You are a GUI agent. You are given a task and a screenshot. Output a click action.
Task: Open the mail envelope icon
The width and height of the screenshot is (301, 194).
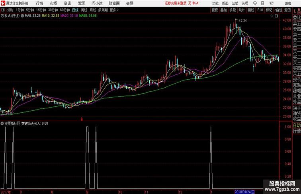tap(272, 3)
